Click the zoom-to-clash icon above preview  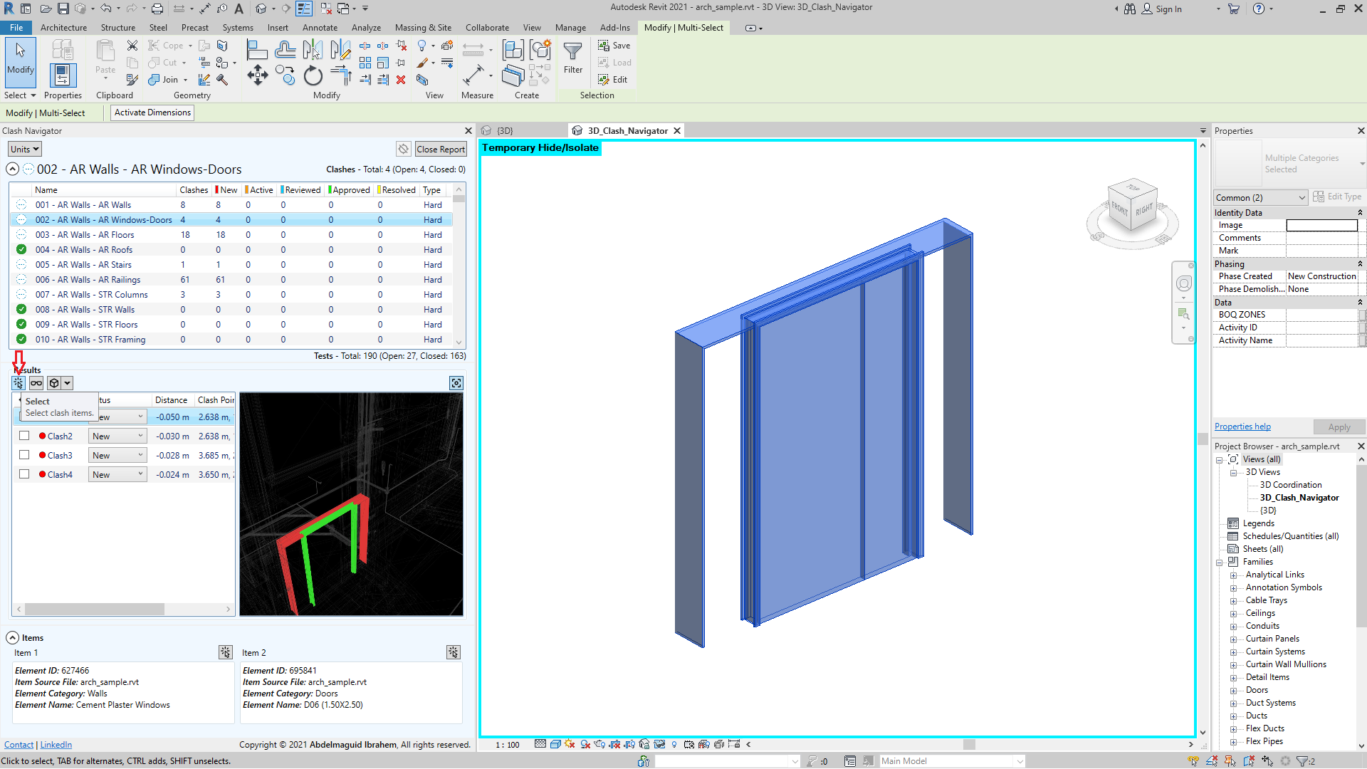tap(456, 383)
